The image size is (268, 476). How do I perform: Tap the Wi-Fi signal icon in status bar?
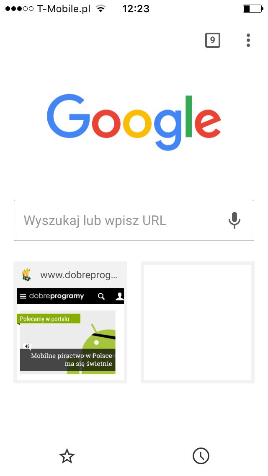[x=100, y=8]
